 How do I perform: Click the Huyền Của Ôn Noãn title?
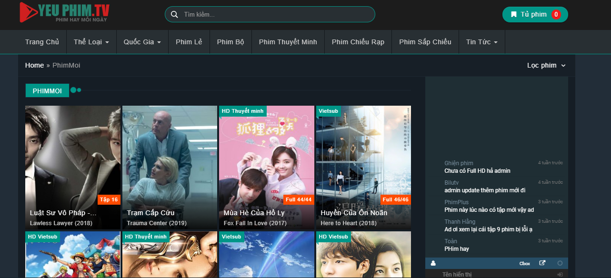point(354,213)
